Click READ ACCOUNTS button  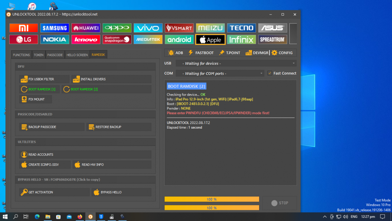pos(85,155)
